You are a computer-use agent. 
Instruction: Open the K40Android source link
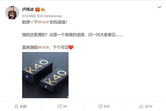coord(53,16)
